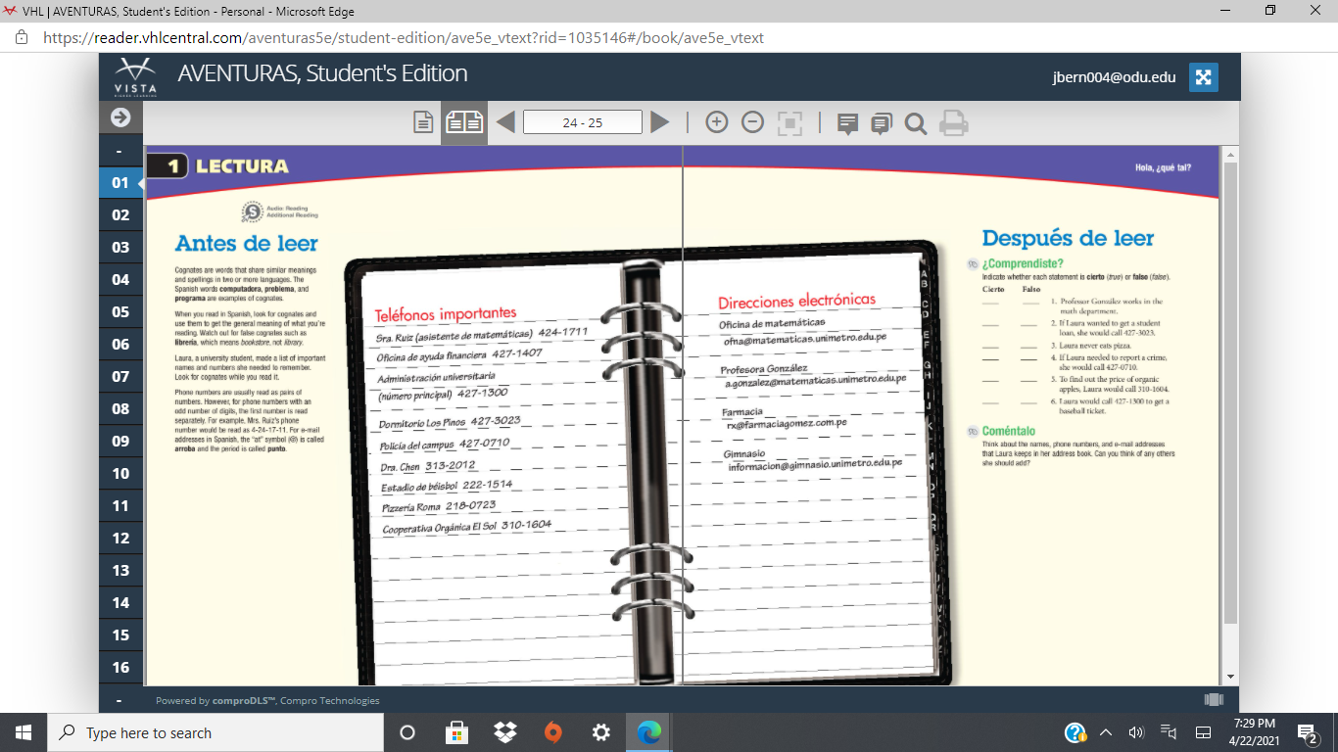Image resolution: width=1338 pixels, height=752 pixels.
Task: Click the Type here to search box
Action: [215, 732]
